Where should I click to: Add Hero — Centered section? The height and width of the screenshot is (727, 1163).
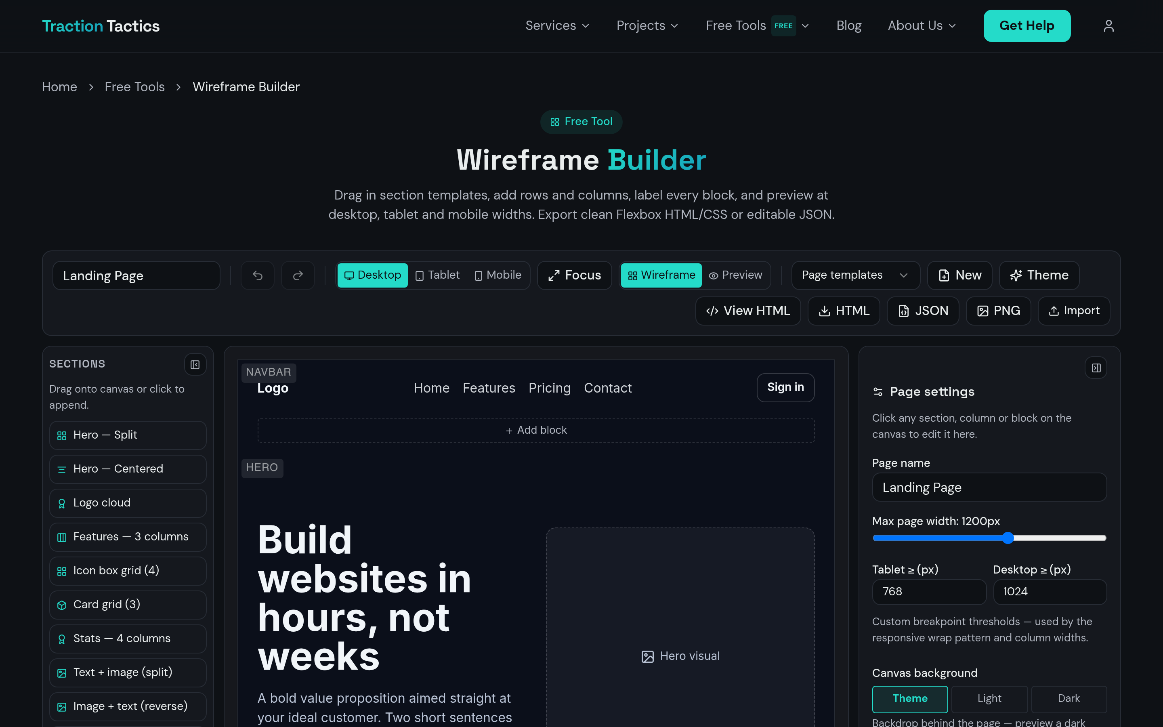128,469
